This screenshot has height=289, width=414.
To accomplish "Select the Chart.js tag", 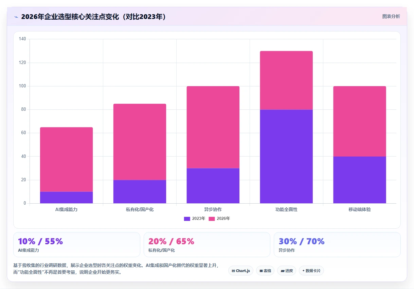I will (241, 271).
